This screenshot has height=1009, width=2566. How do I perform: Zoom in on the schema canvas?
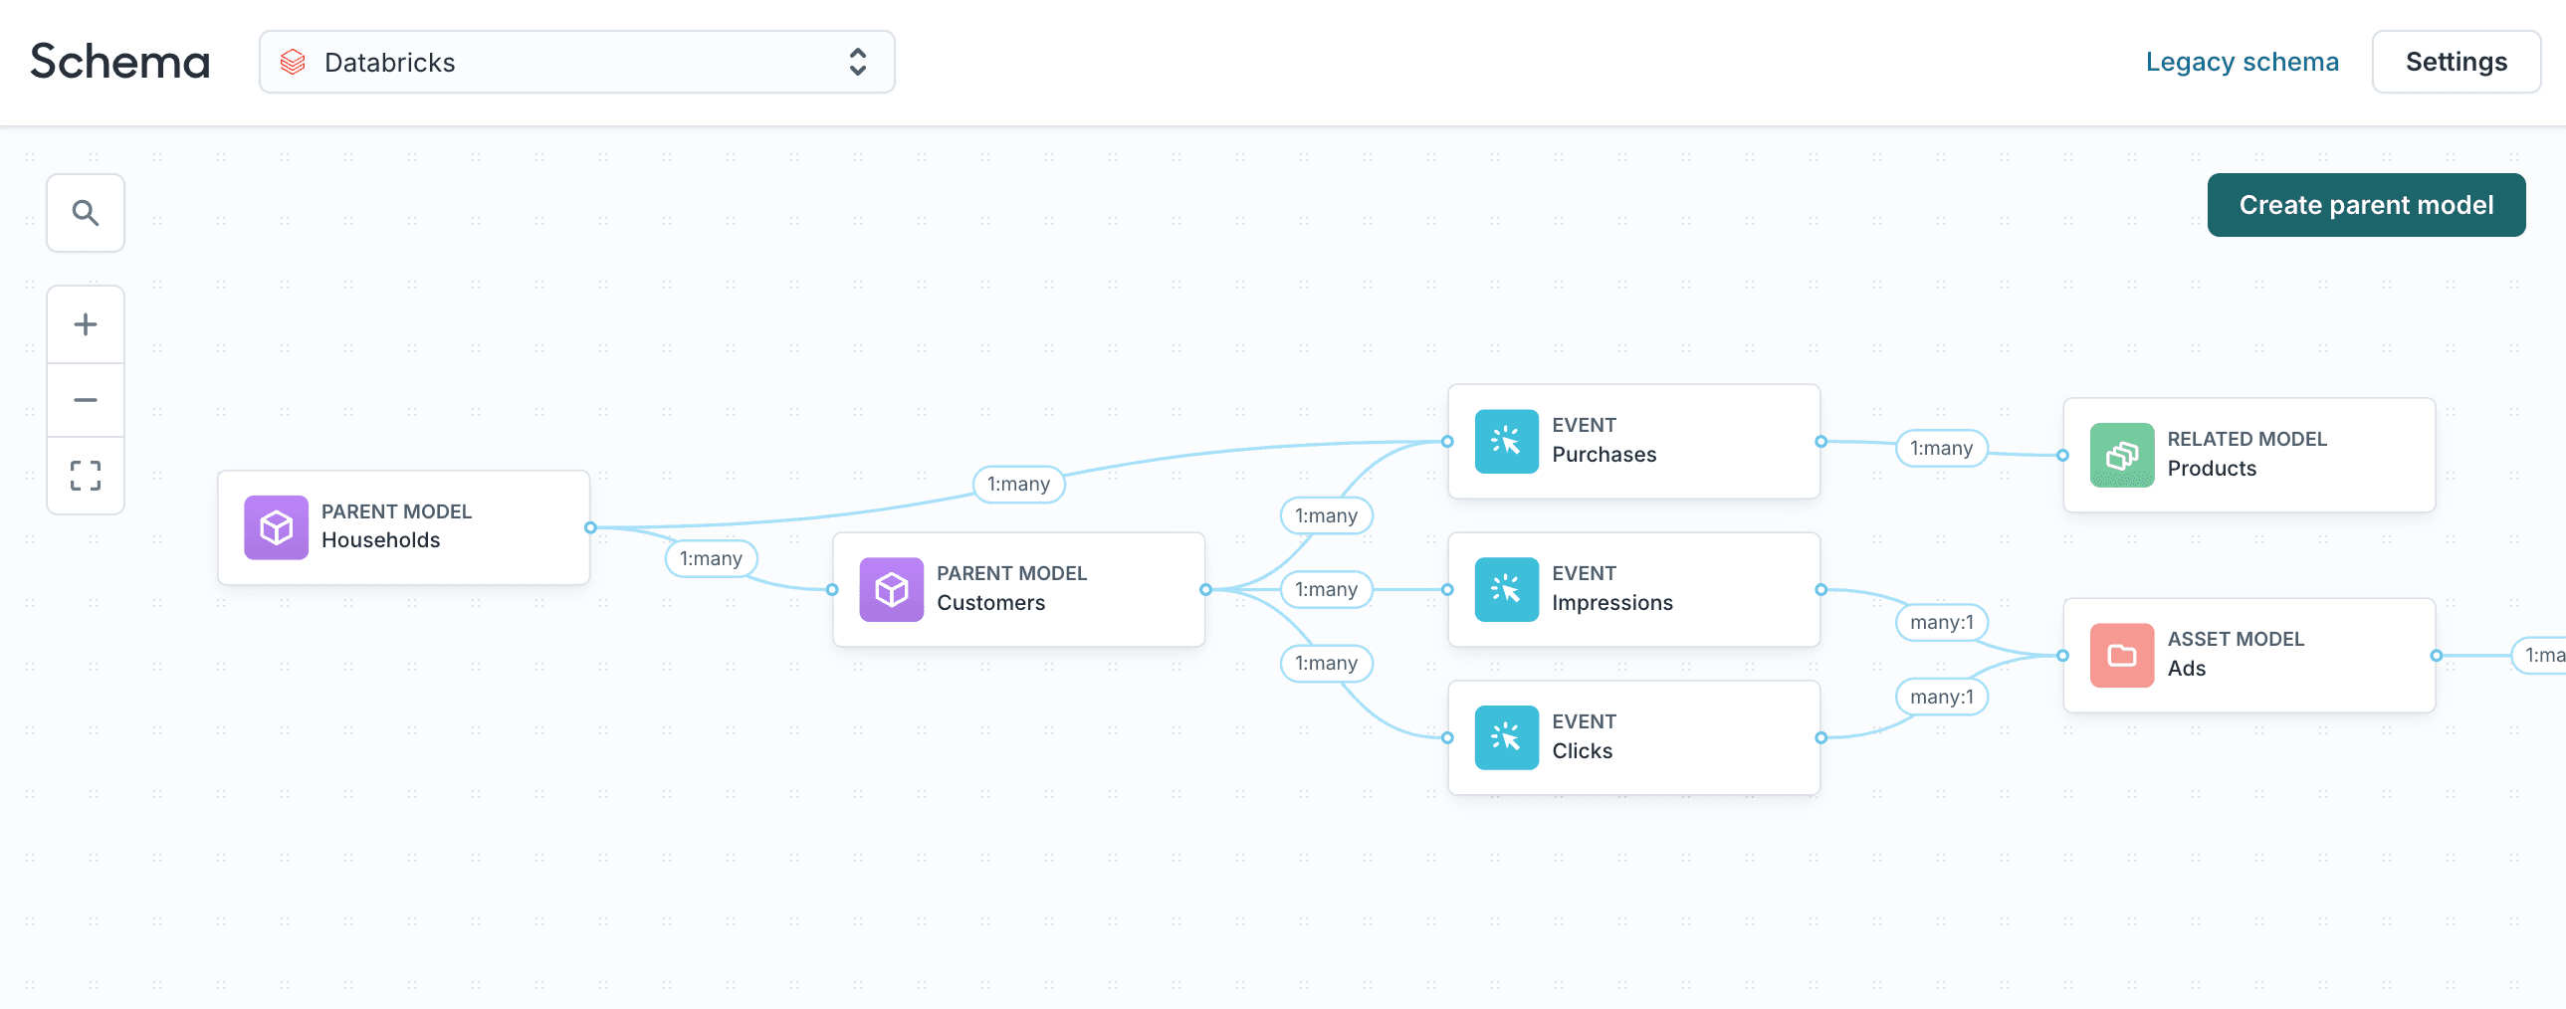click(x=85, y=322)
